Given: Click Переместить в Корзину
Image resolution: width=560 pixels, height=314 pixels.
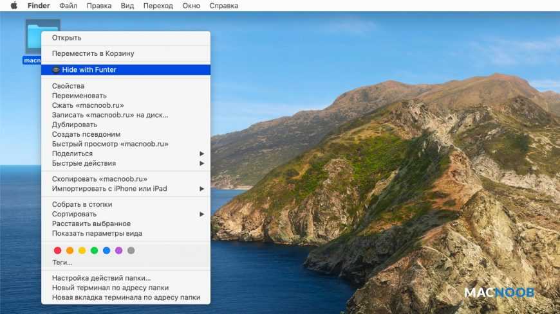Looking at the screenshot, I should [93, 53].
